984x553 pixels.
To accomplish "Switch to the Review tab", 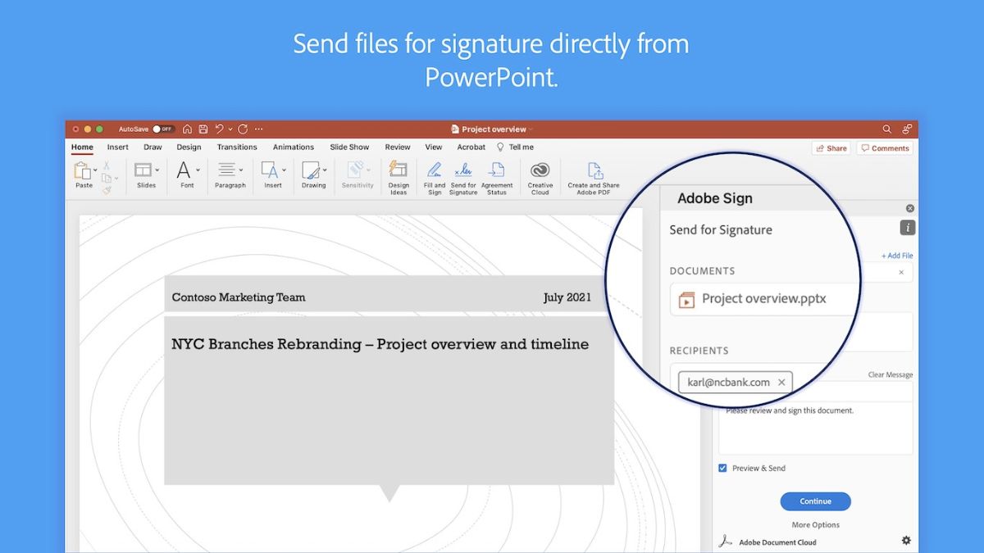I will (x=398, y=147).
